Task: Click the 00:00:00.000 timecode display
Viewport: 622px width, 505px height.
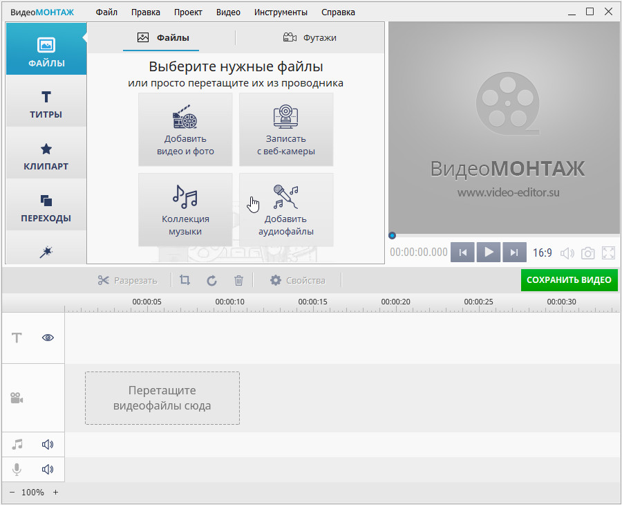Action: point(419,252)
